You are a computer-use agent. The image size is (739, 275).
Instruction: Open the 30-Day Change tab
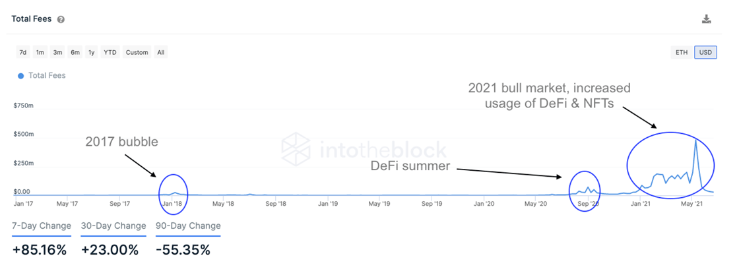click(x=113, y=226)
